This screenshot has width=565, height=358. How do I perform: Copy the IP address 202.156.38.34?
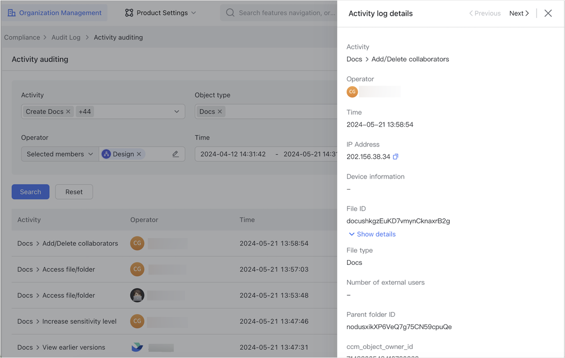click(x=395, y=157)
